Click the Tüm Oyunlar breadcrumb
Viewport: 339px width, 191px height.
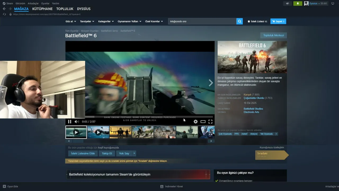pos(72,31)
